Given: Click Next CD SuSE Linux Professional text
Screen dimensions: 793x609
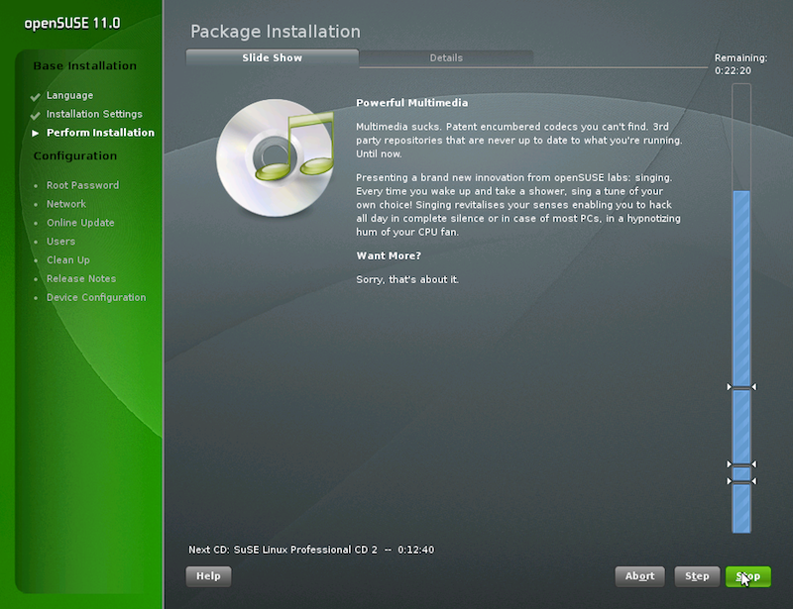Looking at the screenshot, I should [311, 550].
